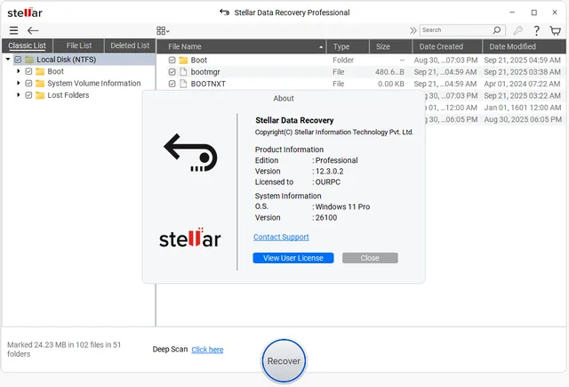This screenshot has height=387, width=569.
Task: Click the double-chevron toolbar overflow icon
Action: click(x=413, y=30)
